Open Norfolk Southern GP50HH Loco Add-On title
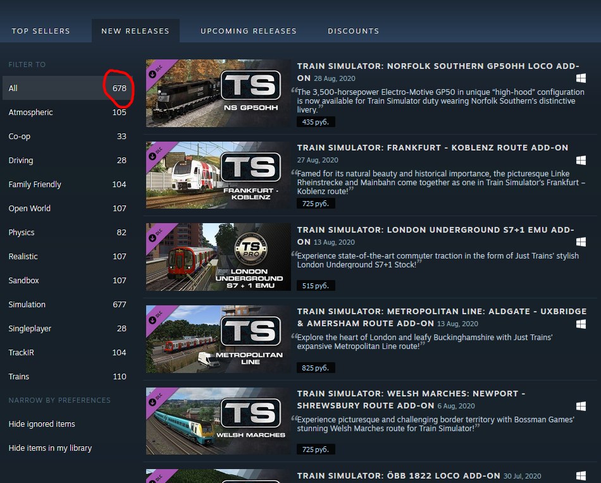 (x=438, y=71)
